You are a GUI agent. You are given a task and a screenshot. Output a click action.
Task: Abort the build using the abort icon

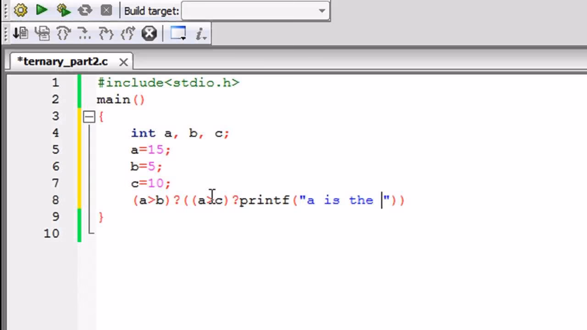point(106,10)
